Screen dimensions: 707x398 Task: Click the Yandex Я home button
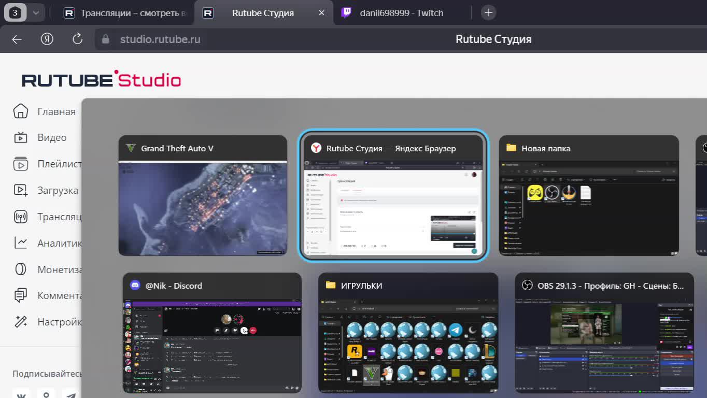pyautogui.click(x=47, y=39)
